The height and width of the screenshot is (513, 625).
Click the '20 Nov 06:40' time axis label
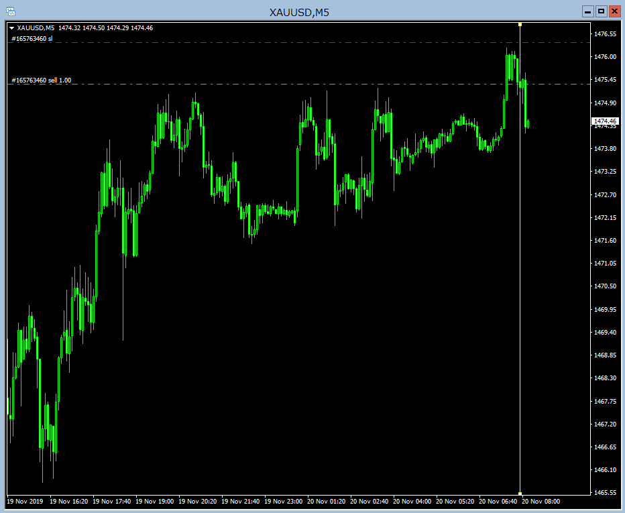tap(498, 502)
